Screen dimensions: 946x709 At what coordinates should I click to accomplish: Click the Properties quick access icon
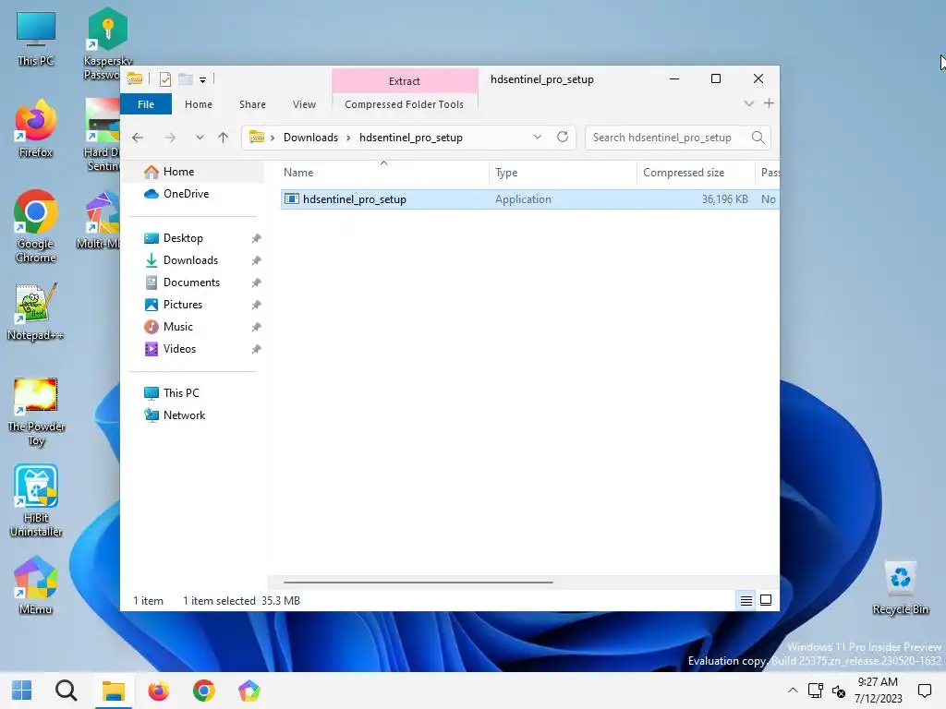165,79
